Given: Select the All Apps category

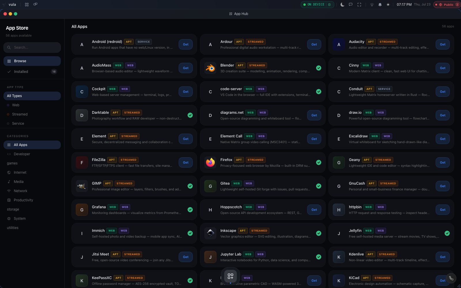Looking at the screenshot, I should pyautogui.click(x=32, y=145).
